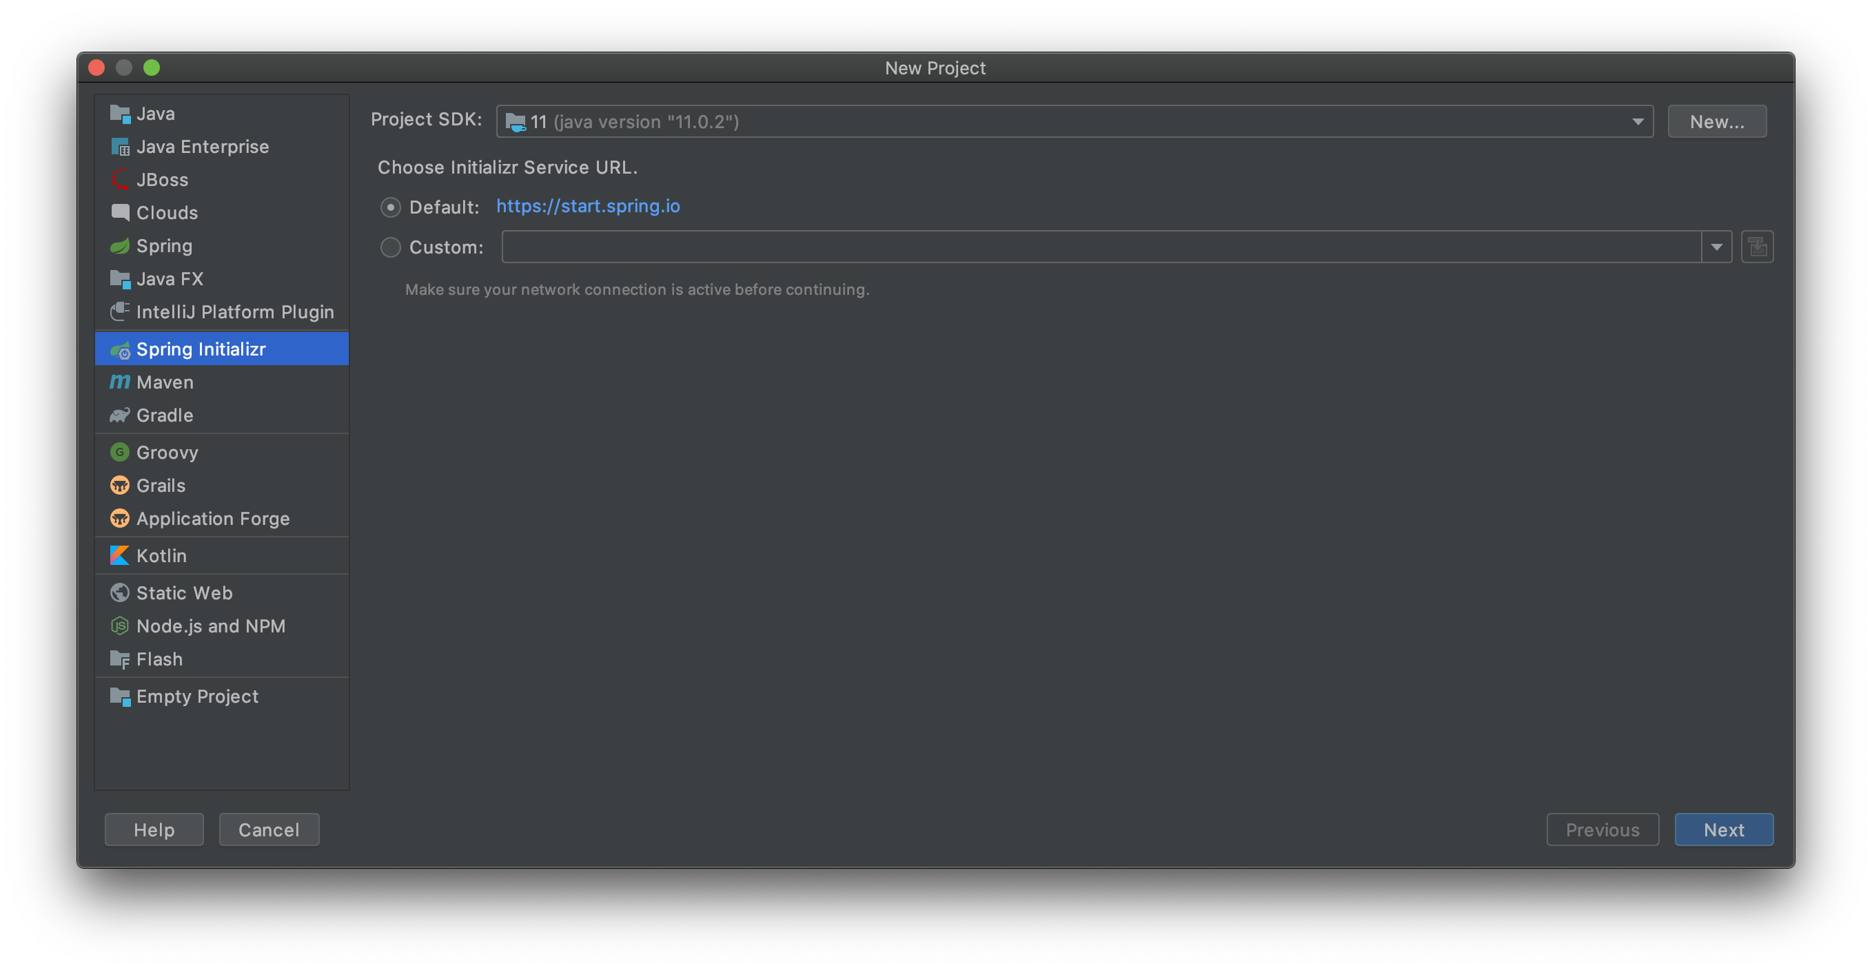The height and width of the screenshot is (970, 1872).
Task: Choose Static Web from project list
Action: (x=184, y=593)
